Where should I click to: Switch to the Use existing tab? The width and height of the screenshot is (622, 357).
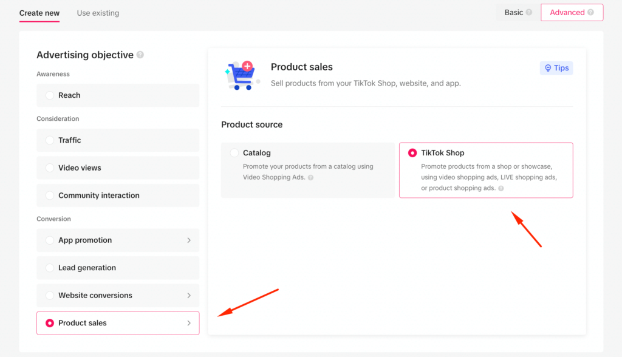(98, 13)
